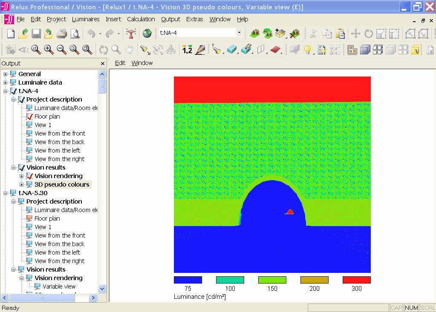436x312 pixels.
Task: Click tree scrollbar up arrow
Action: (x=102, y=74)
